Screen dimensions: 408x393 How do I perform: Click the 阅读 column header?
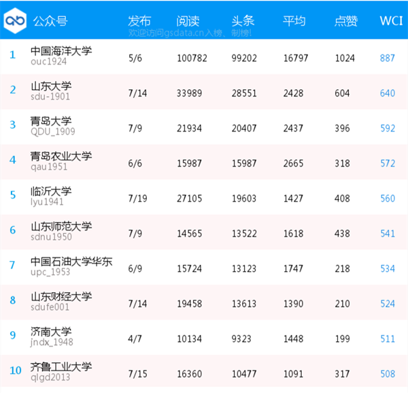pyautogui.click(x=188, y=21)
